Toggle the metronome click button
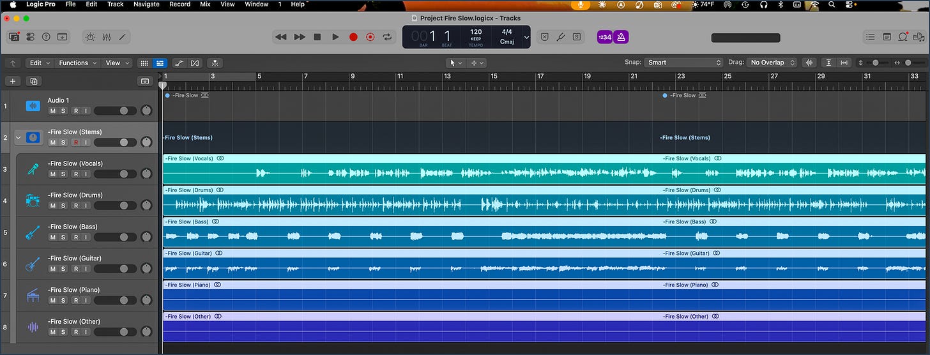Screen dimensions: 930x355 [621, 37]
